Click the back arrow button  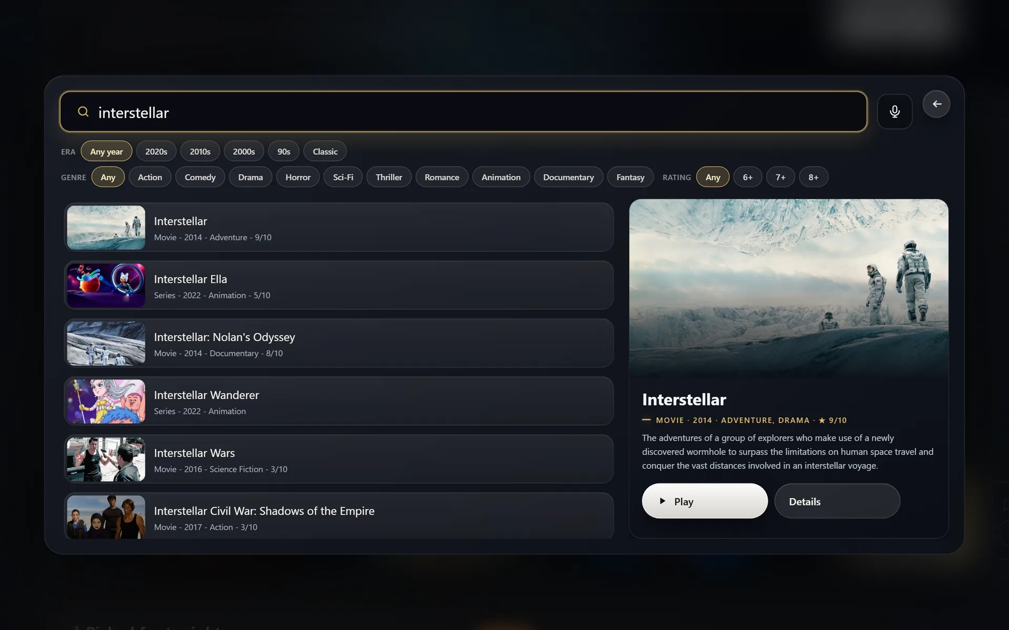pyautogui.click(x=936, y=104)
